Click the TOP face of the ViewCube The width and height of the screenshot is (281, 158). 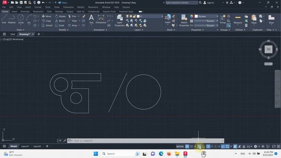pos(268,49)
